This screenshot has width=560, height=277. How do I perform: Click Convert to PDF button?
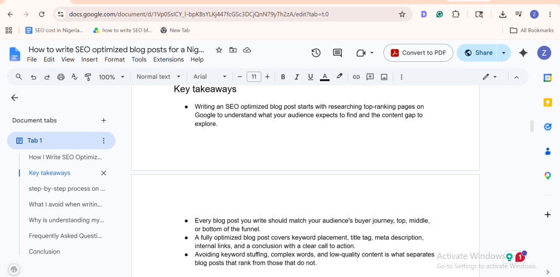(418, 53)
